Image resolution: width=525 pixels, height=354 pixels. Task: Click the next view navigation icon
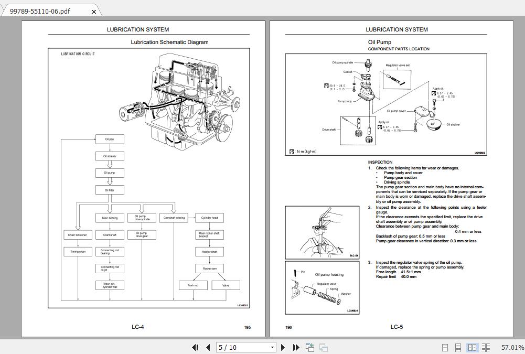coord(323,347)
